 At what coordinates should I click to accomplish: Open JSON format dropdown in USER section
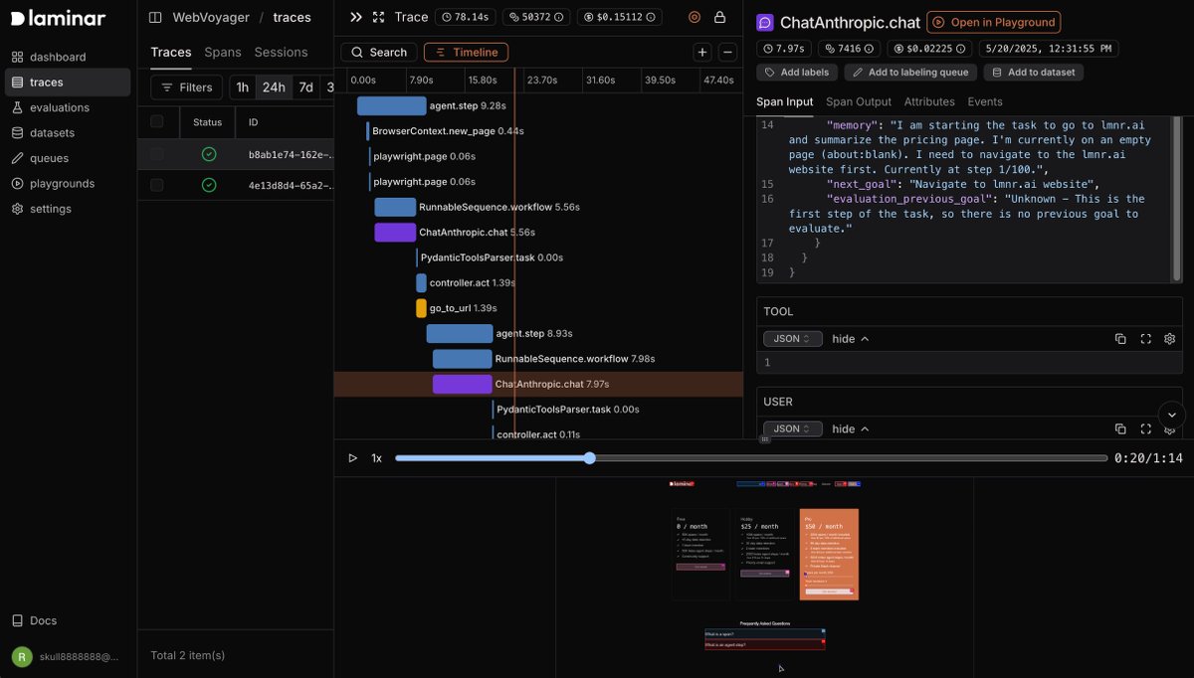point(793,428)
